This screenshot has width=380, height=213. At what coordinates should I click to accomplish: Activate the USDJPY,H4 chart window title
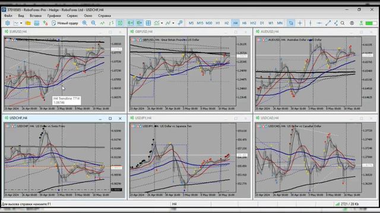tap(143, 118)
